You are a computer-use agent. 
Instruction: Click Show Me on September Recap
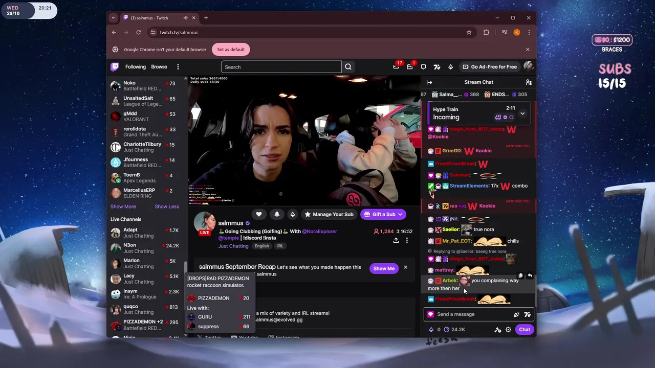click(x=384, y=268)
